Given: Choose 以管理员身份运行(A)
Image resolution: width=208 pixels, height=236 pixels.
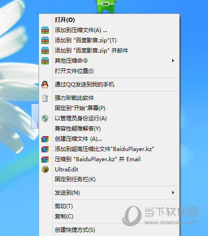Looking at the screenshot, I should (x=109, y=118).
